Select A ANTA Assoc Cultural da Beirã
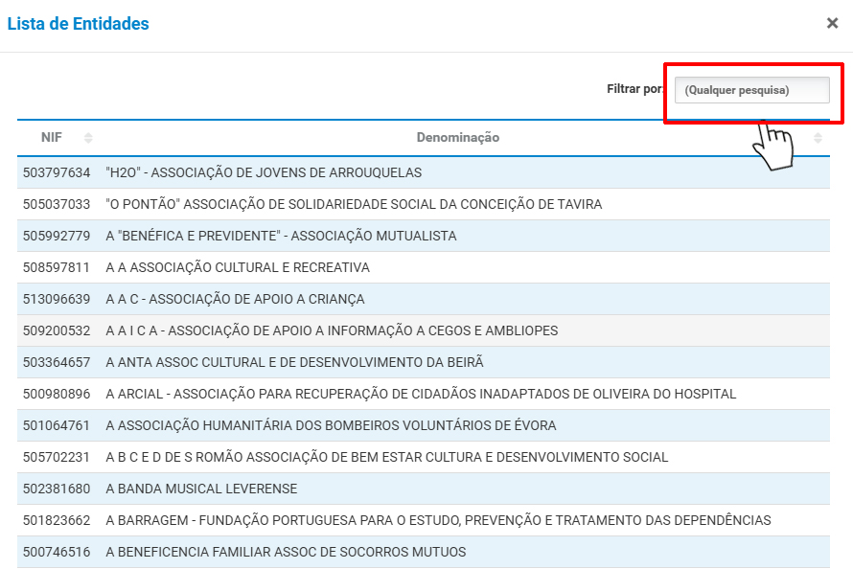This screenshot has width=853, height=569. (x=294, y=363)
